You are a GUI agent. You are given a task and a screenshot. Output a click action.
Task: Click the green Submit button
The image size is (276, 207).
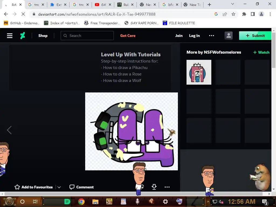point(255,36)
